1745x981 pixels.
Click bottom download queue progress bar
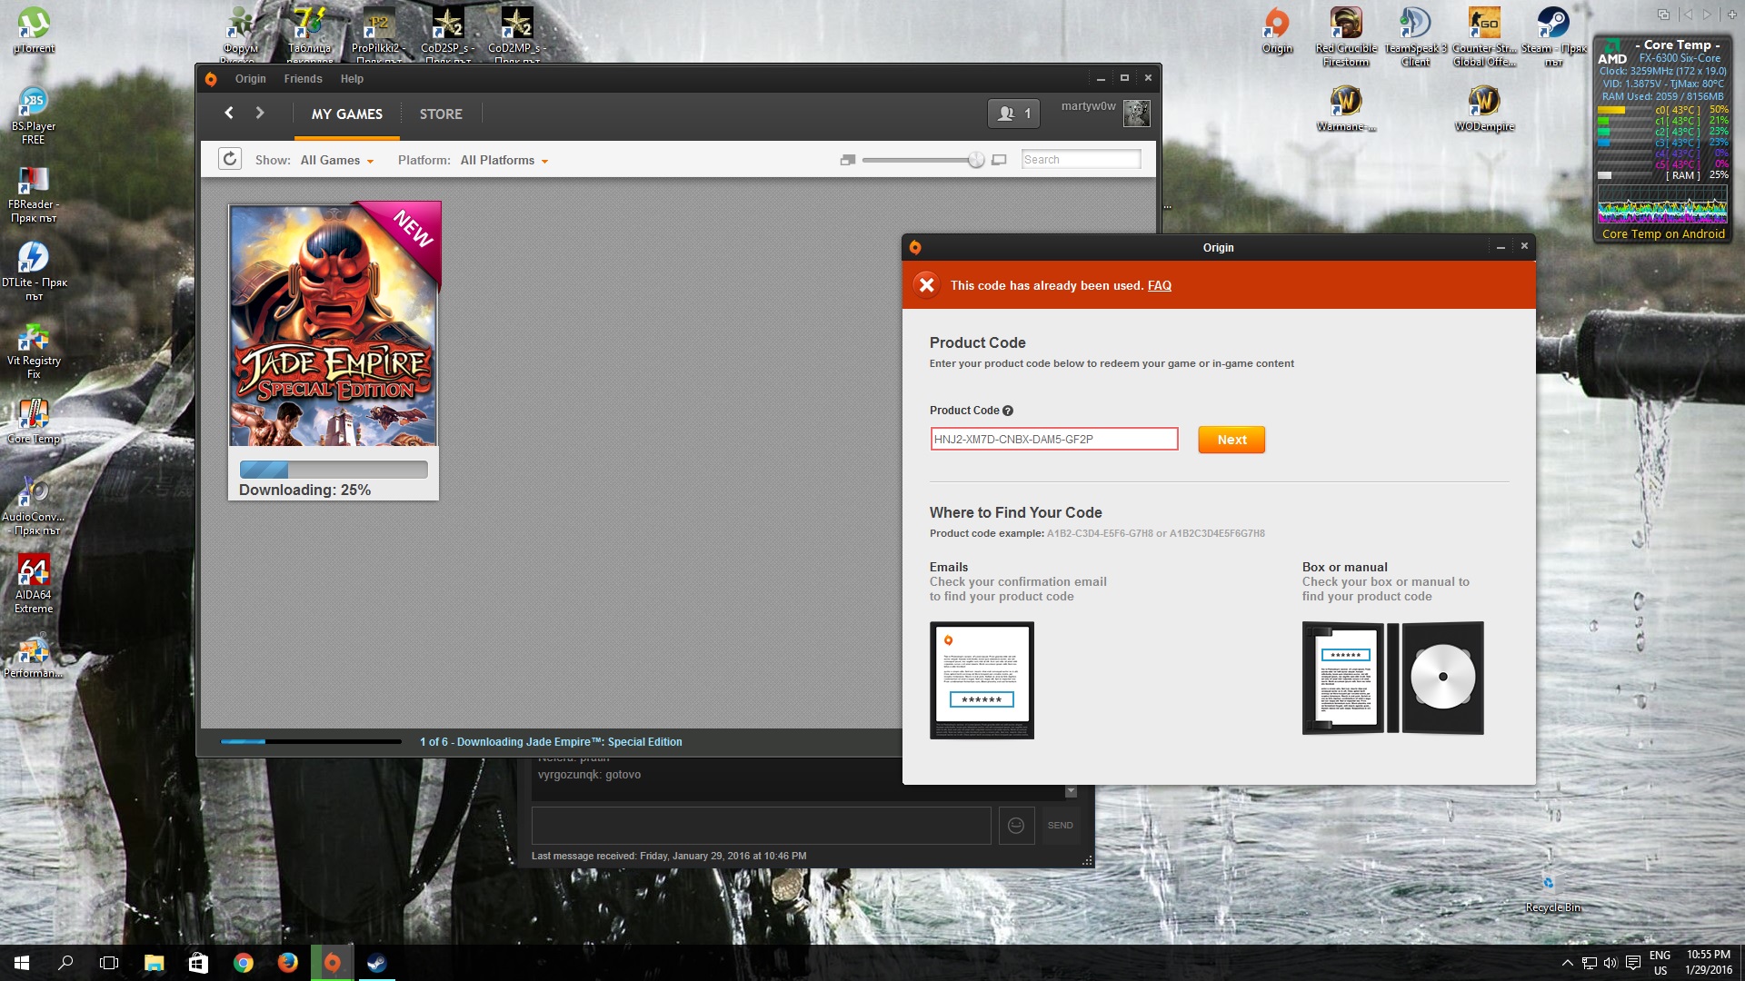pyautogui.click(x=310, y=742)
